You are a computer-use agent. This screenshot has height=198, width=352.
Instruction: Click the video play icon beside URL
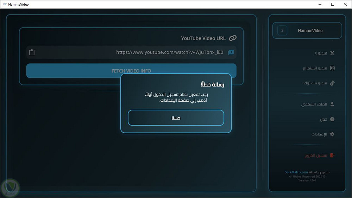231,52
